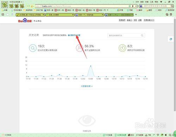Click 加速器 in the status bar
The image size is (176, 137).
pyautogui.click(x=140, y=135)
